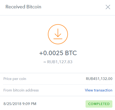Click the word Received in the header
Screen dimensions: 115x110
coord(15,7)
